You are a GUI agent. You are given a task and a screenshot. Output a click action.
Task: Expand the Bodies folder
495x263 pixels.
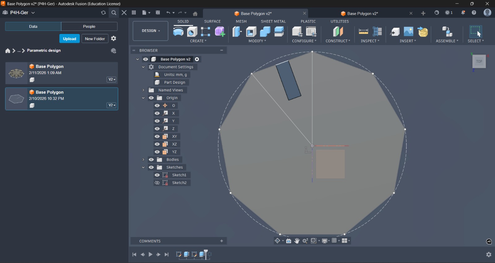(143, 160)
